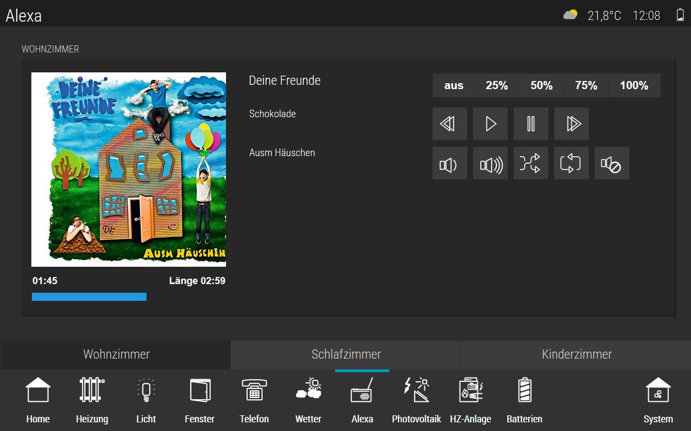Set volume to 100%
The width and height of the screenshot is (691, 431).
pyautogui.click(x=634, y=85)
